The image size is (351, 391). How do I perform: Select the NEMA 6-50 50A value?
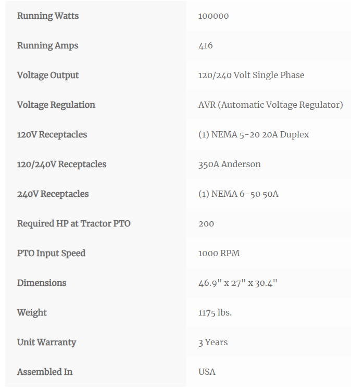239,194
